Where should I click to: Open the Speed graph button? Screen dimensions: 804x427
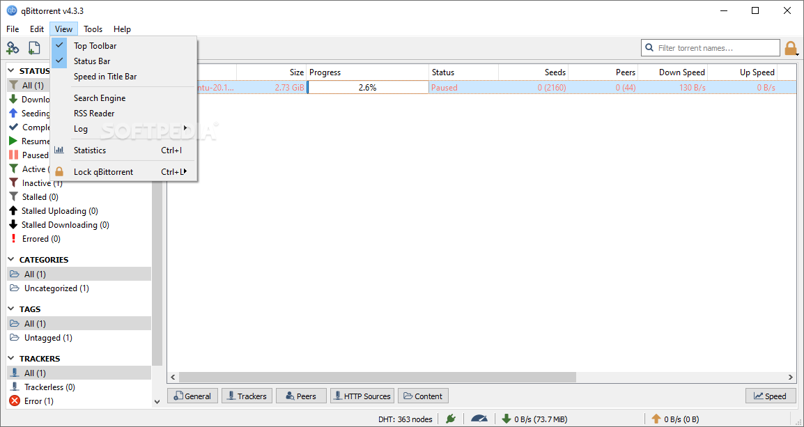(770, 396)
